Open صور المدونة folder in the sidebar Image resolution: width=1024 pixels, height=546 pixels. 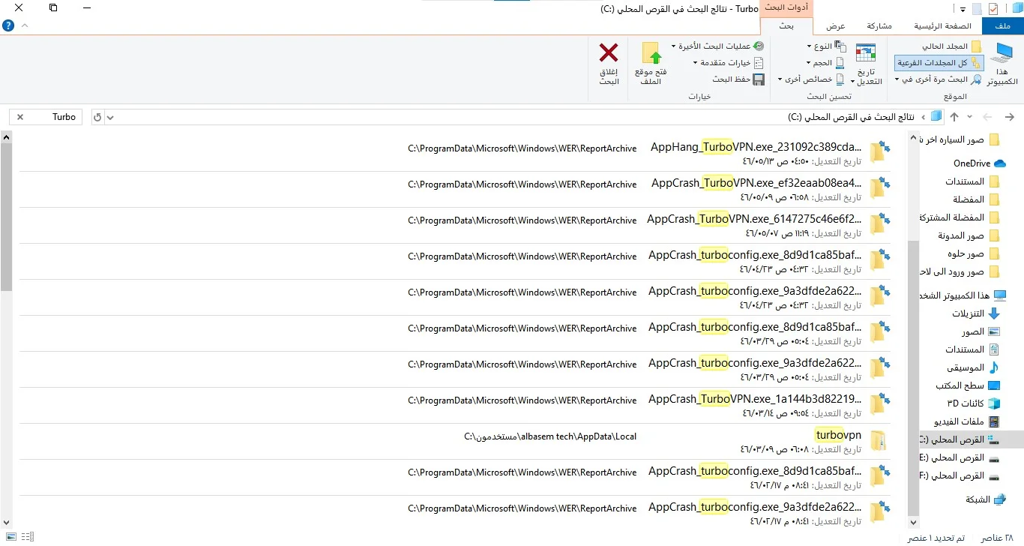[969, 235]
